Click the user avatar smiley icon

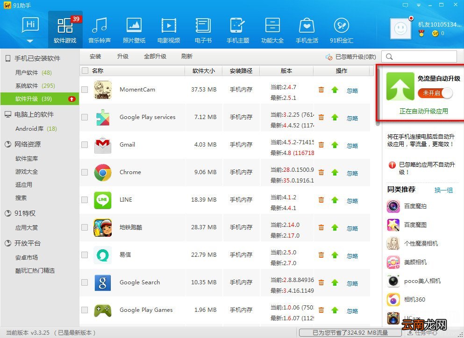(400, 28)
